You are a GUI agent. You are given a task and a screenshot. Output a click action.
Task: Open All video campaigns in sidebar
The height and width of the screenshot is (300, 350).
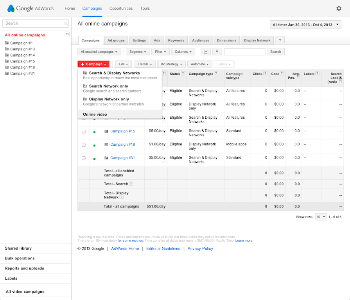[x=25, y=292]
